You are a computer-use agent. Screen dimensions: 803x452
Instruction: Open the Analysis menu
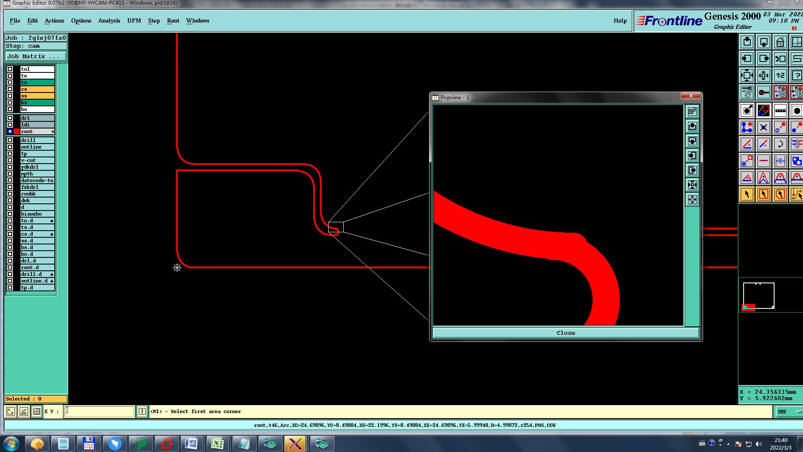[109, 21]
